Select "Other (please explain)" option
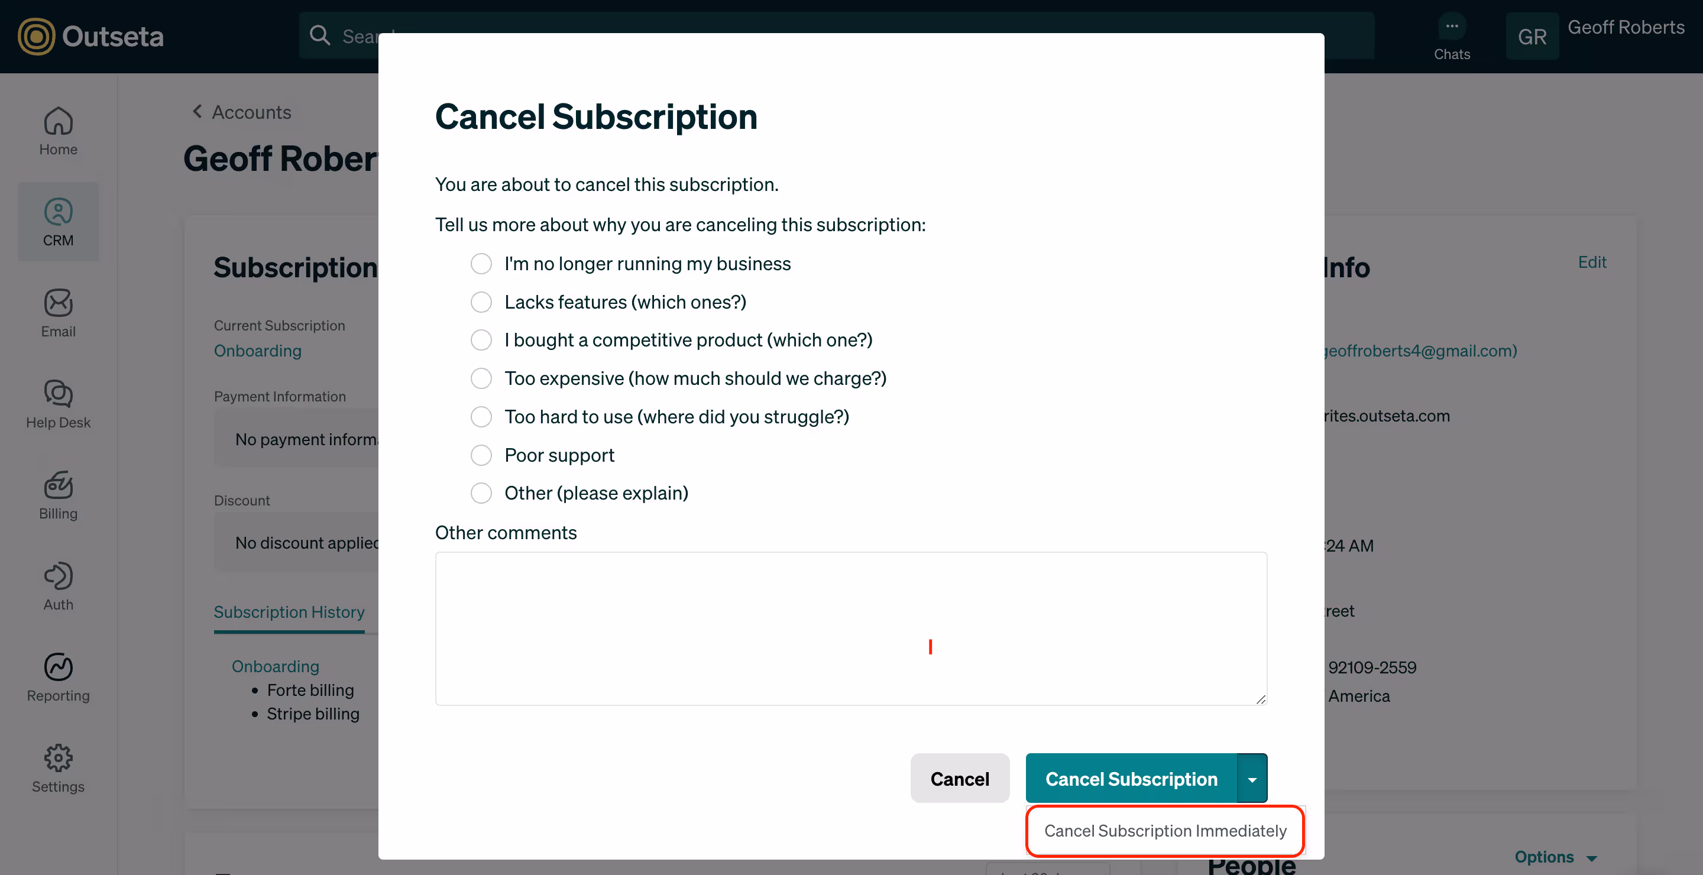The height and width of the screenshot is (875, 1703). [481, 493]
